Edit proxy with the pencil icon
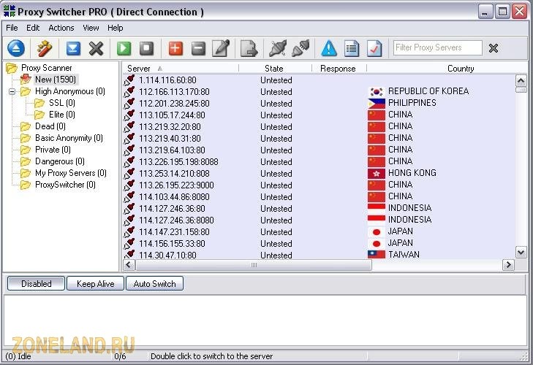 [221, 48]
